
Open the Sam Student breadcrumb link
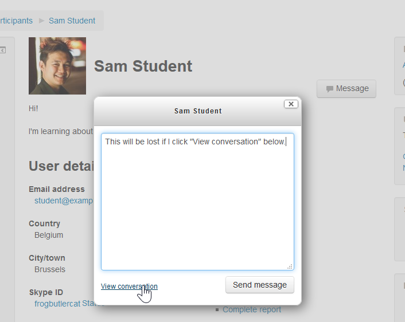(72, 21)
